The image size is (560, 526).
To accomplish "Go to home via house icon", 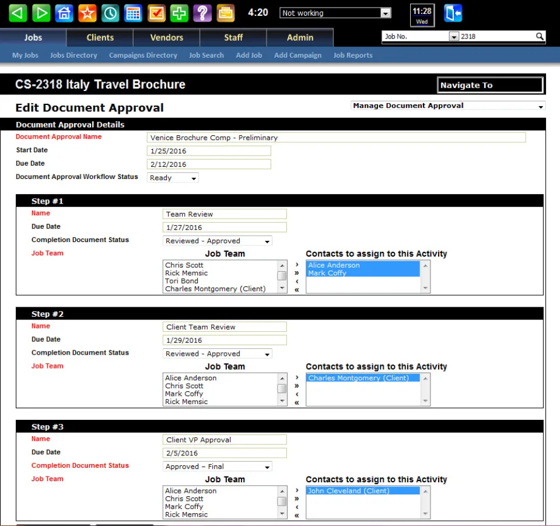I will (64, 13).
